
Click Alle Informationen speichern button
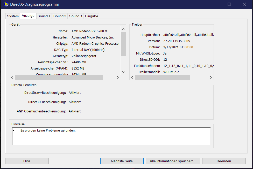click(x=173, y=161)
